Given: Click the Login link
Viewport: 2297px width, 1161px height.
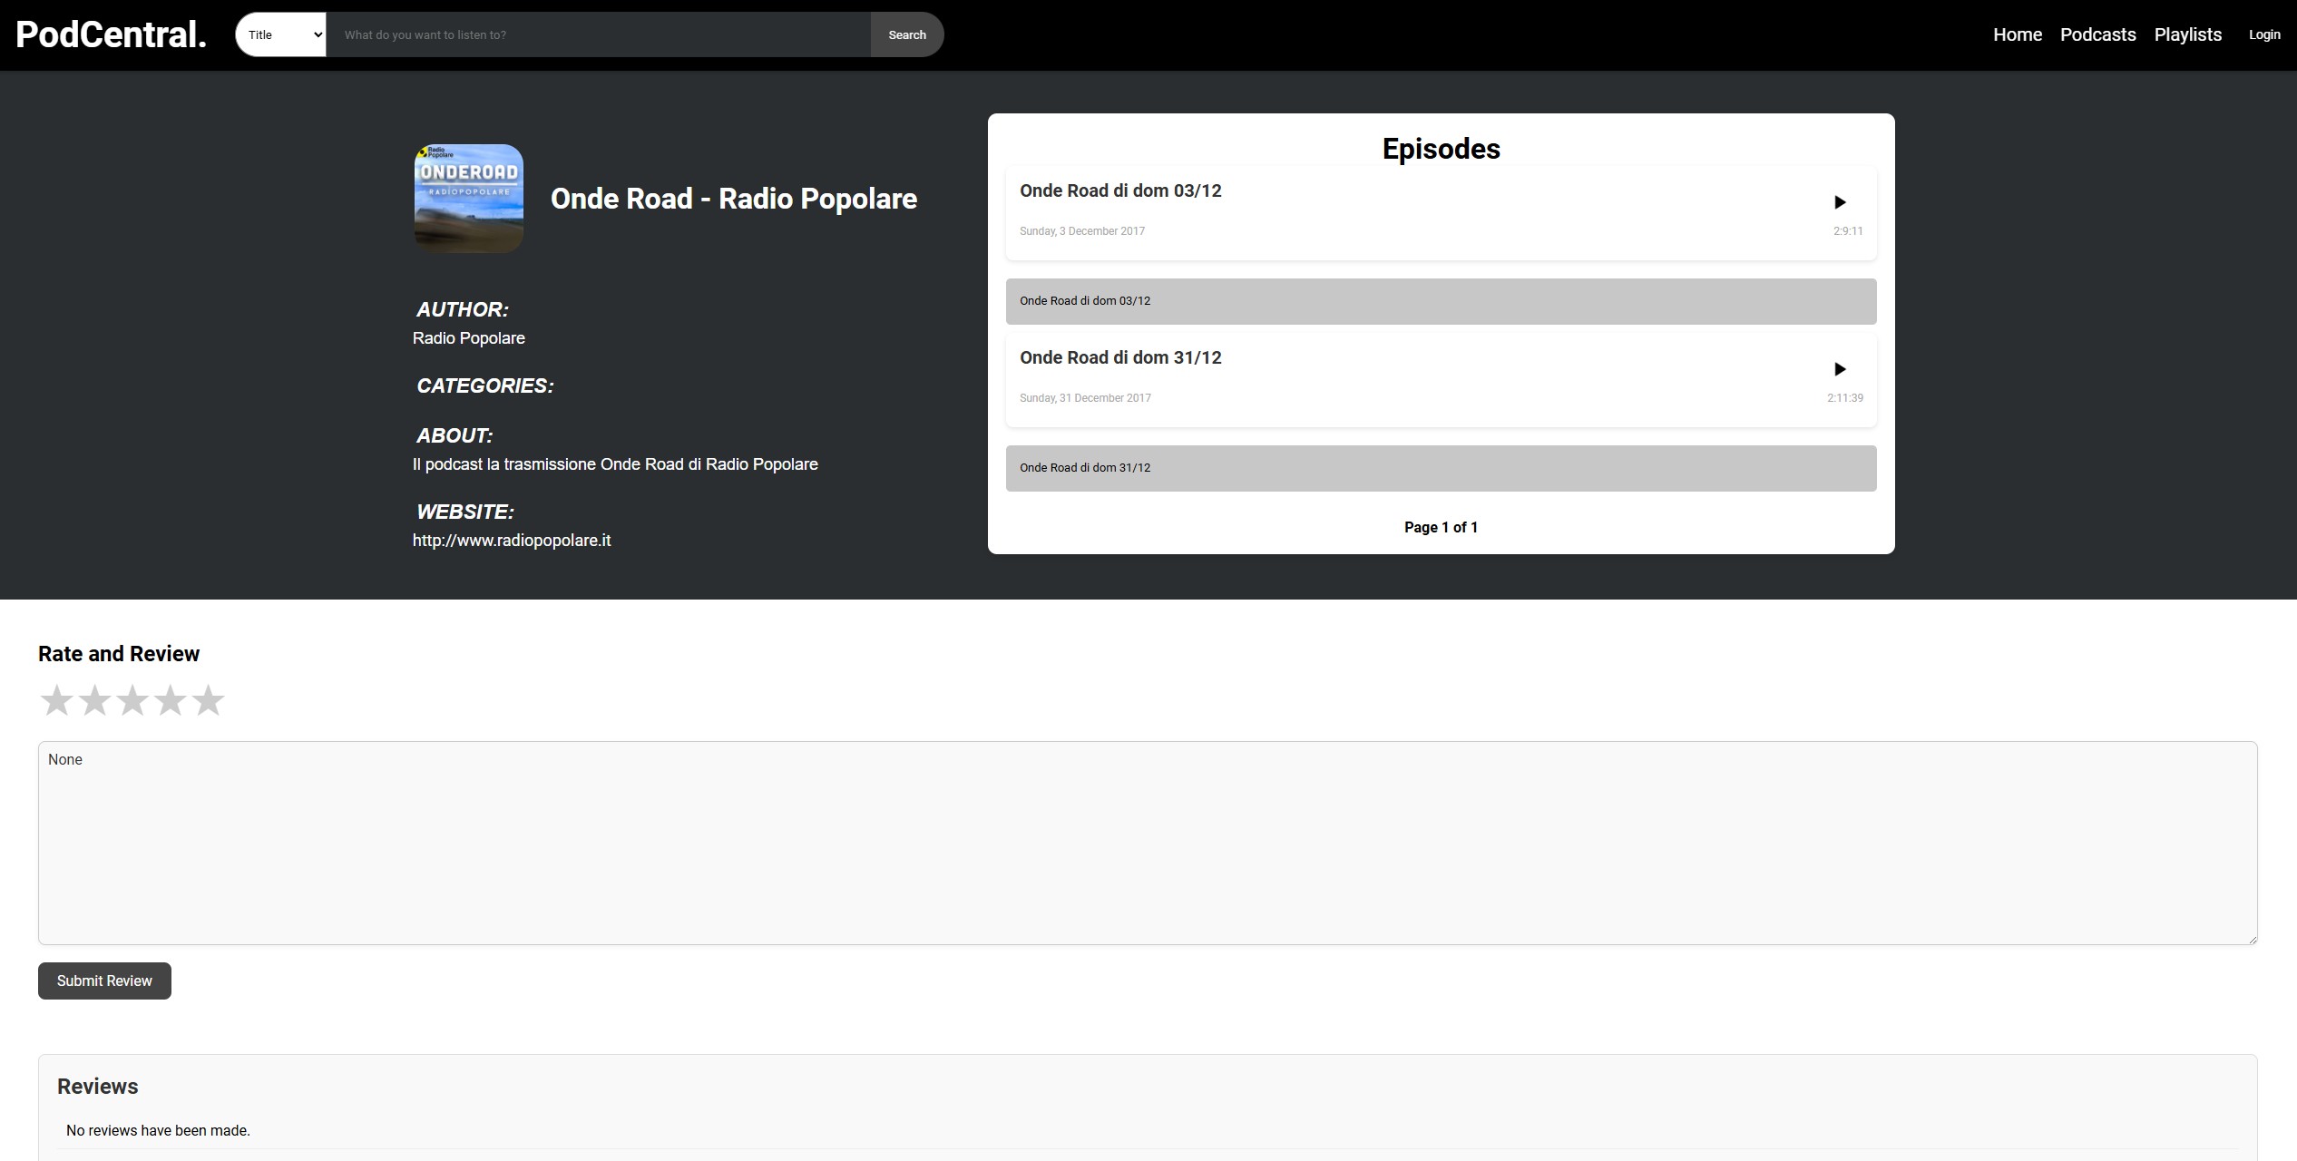Looking at the screenshot, I should click(2263, 34).
